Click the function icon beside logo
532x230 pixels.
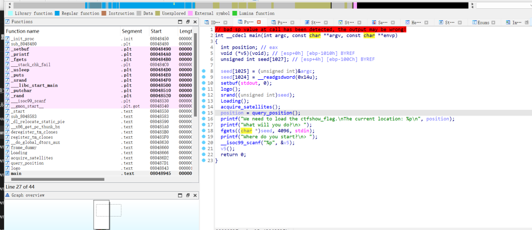pos(7,168)
